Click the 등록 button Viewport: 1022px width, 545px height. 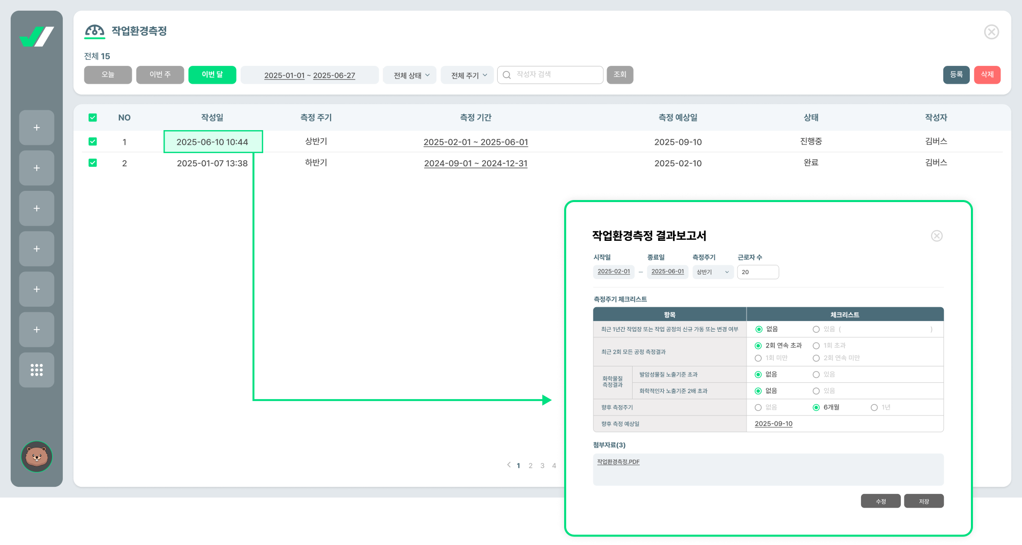tap(956, 75)
